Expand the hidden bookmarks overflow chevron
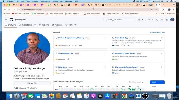Image resolution: width=179 pixels, height=100 pixels. point(157,14)
